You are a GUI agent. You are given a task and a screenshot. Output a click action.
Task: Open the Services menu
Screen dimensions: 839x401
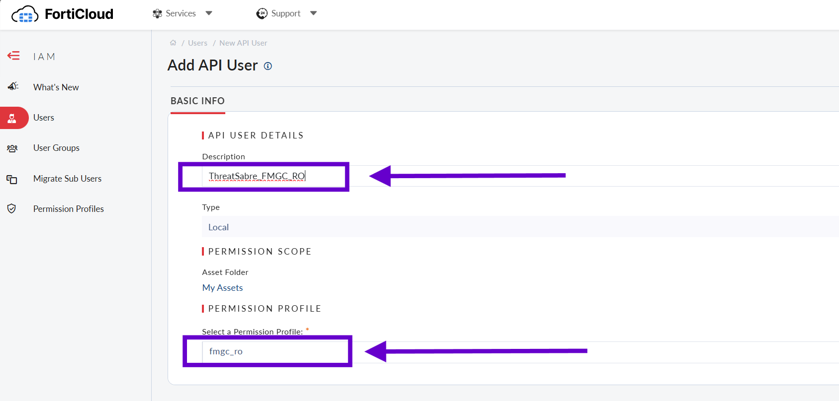(182, 13)
